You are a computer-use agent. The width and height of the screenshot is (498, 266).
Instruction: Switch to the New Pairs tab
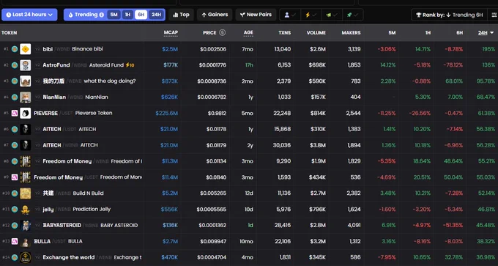(256, 15)
